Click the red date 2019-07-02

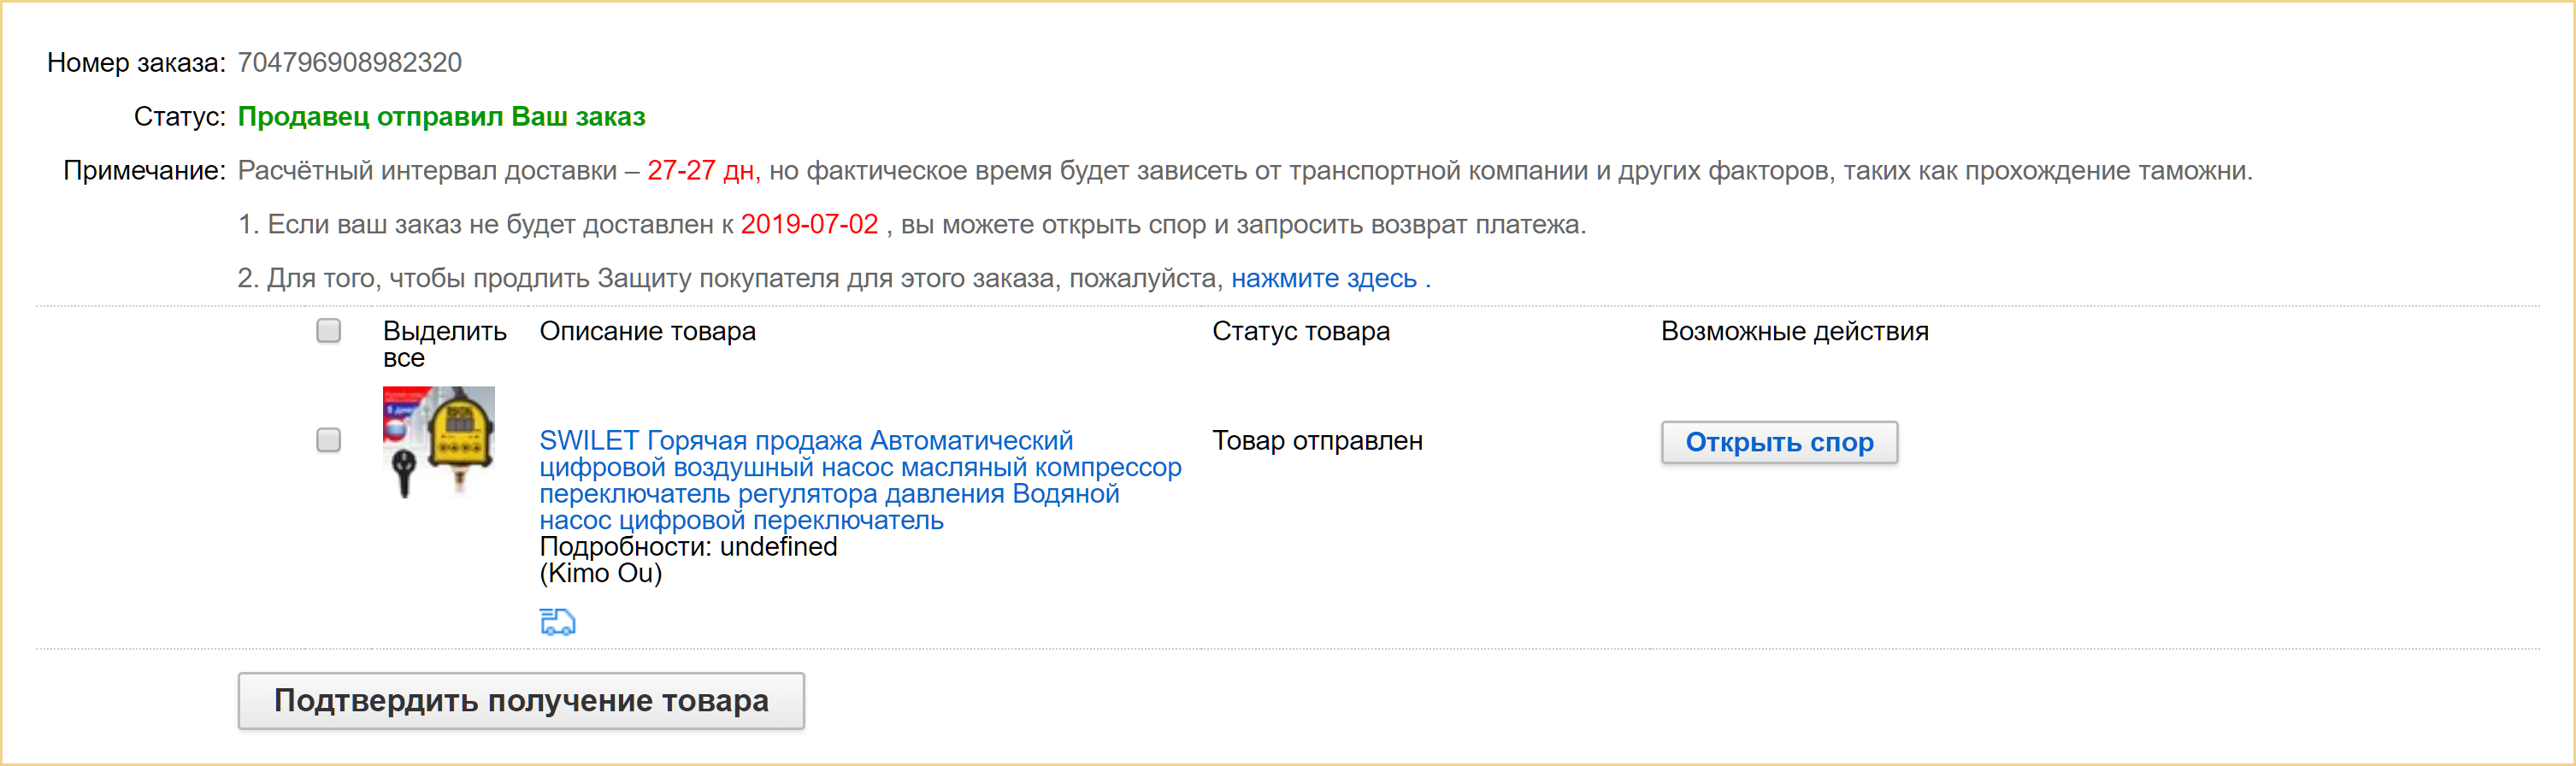click(x=809, y=224)
